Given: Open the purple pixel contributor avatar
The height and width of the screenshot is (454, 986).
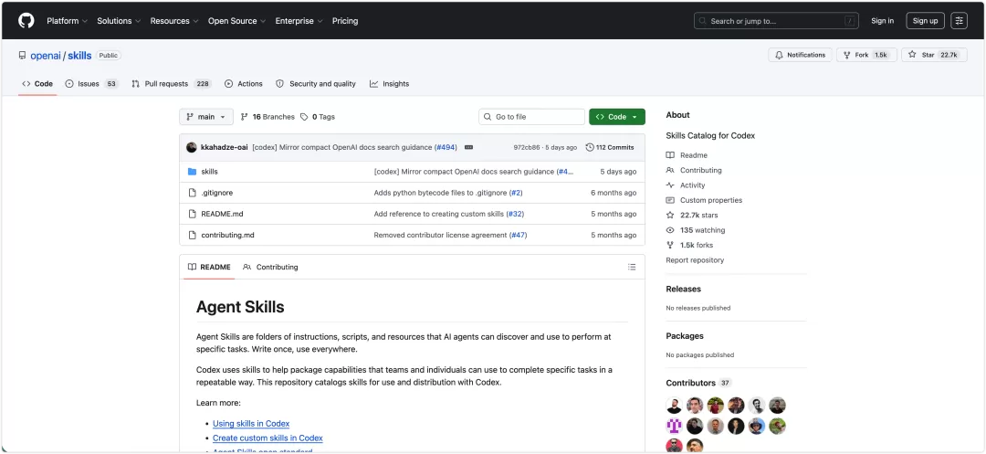Looking at the screenshot, I should [x=674, y=427].
